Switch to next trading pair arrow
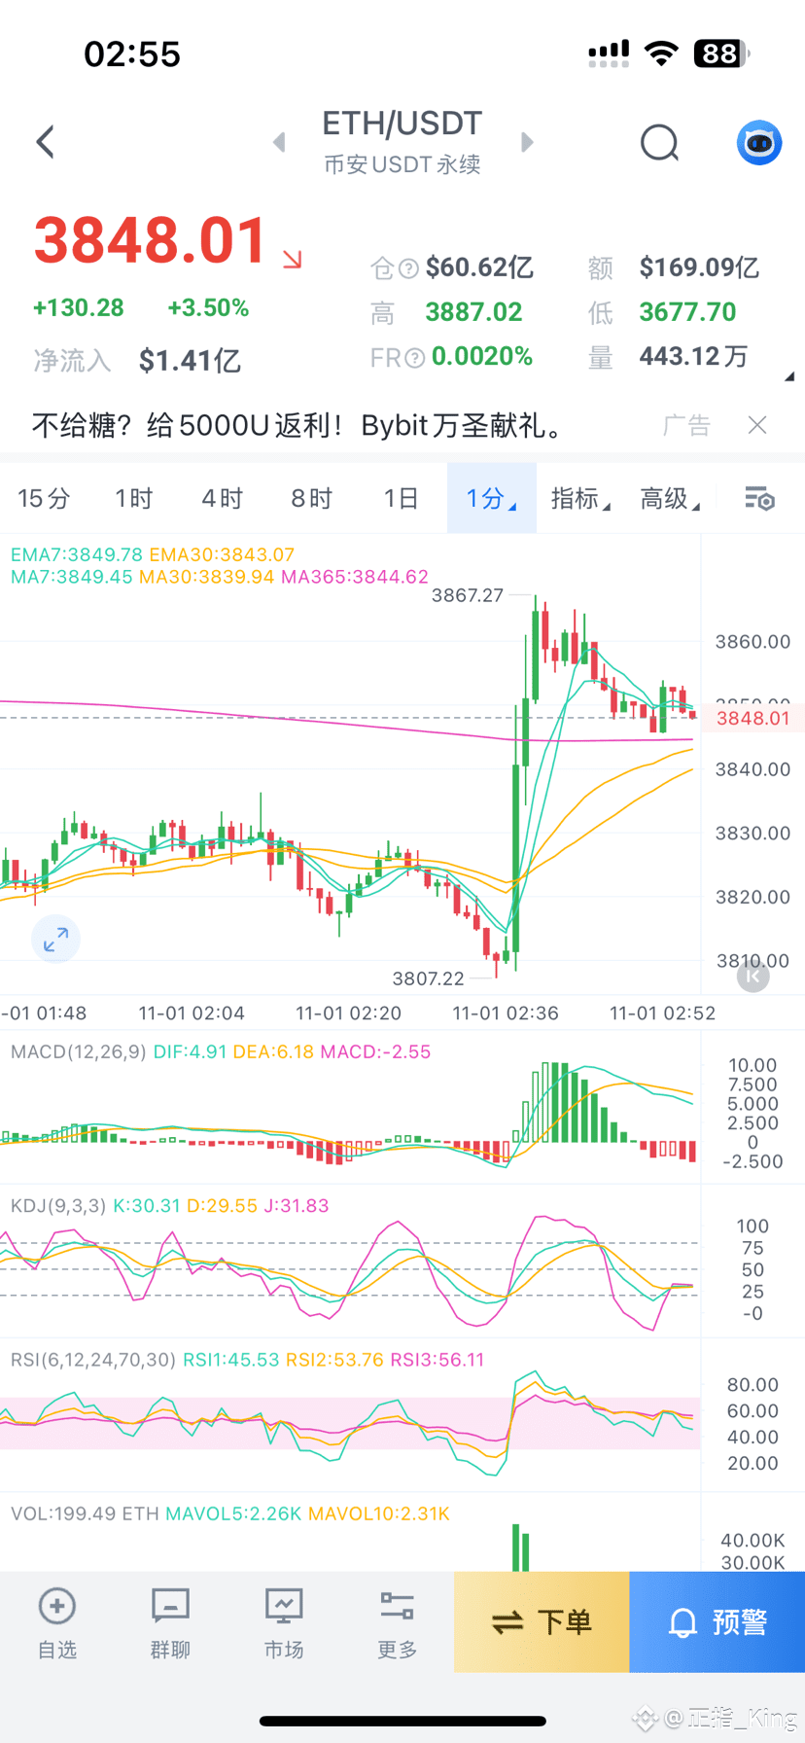This screenshot has height=1743, width=805. pyautogui.click(x=527, y=143)
